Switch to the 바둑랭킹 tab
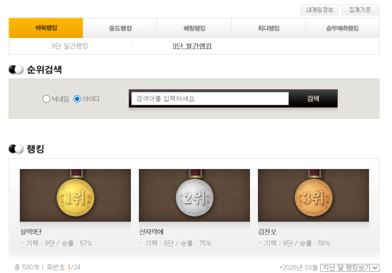The width and height of the screenshot is (392, 273). [x=46, y=28]
